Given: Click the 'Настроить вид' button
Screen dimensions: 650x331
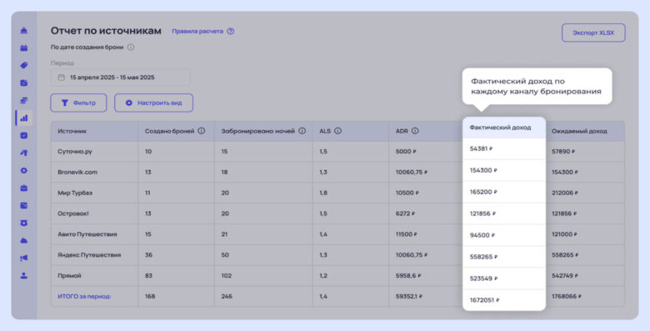Looking at the screenshot, I should click(154, 103).
